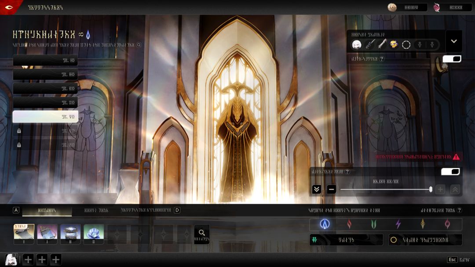Switch to the third tab beside D key
The width and height of the screenshot is (475, 267).
(146, 210)
